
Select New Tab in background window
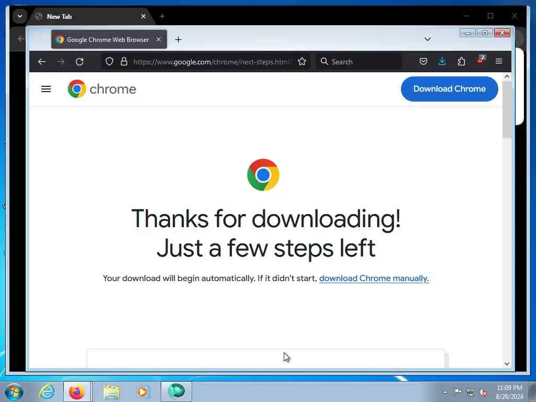[x=91, y=16]
